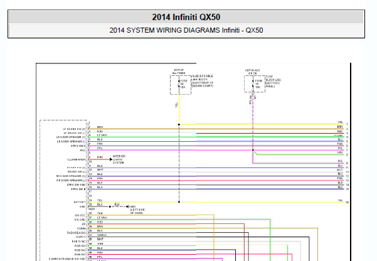Click the "SHIELD" wire label

(102, 235)
